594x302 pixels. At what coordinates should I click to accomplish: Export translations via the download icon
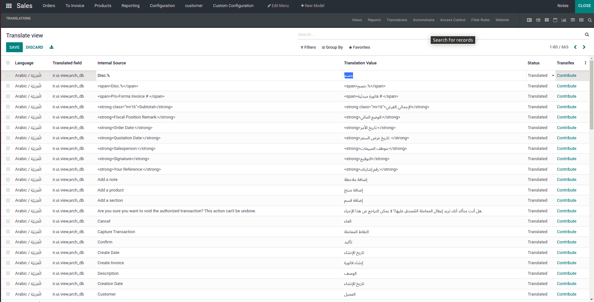tap(52, 47)
